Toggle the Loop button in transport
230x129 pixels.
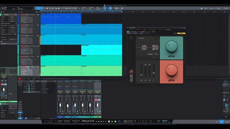119,121
